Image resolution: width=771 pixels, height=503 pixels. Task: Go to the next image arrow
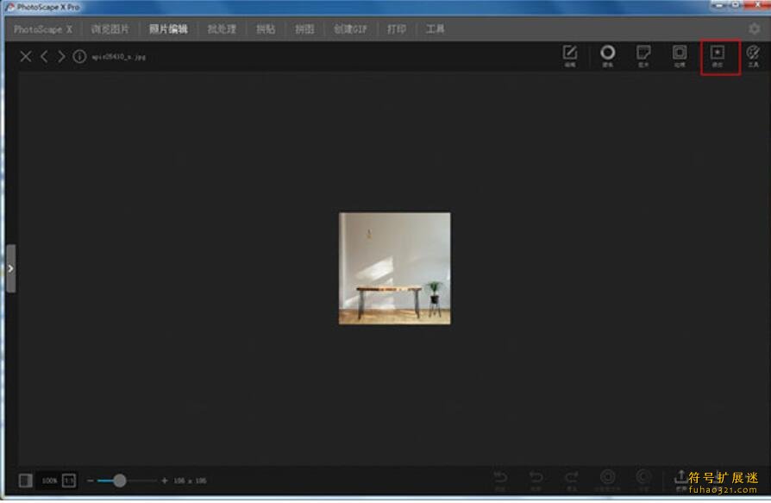click(x=60, y=57)
